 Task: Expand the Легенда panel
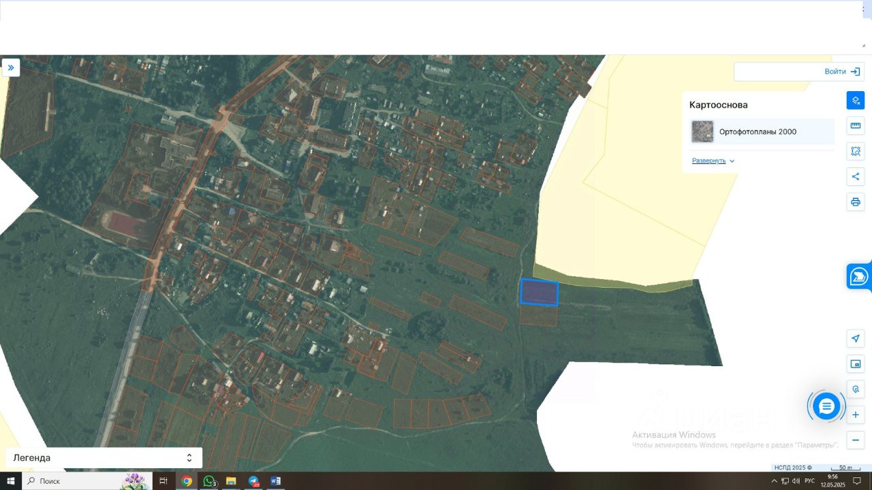tap(104, 458)
